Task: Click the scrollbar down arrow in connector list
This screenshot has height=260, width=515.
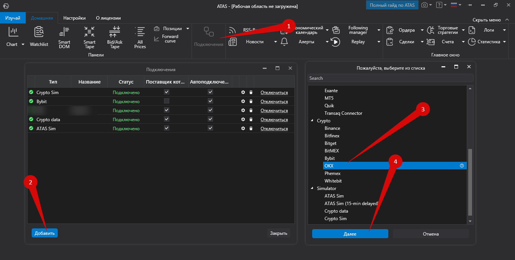Action: coord(470,221)
